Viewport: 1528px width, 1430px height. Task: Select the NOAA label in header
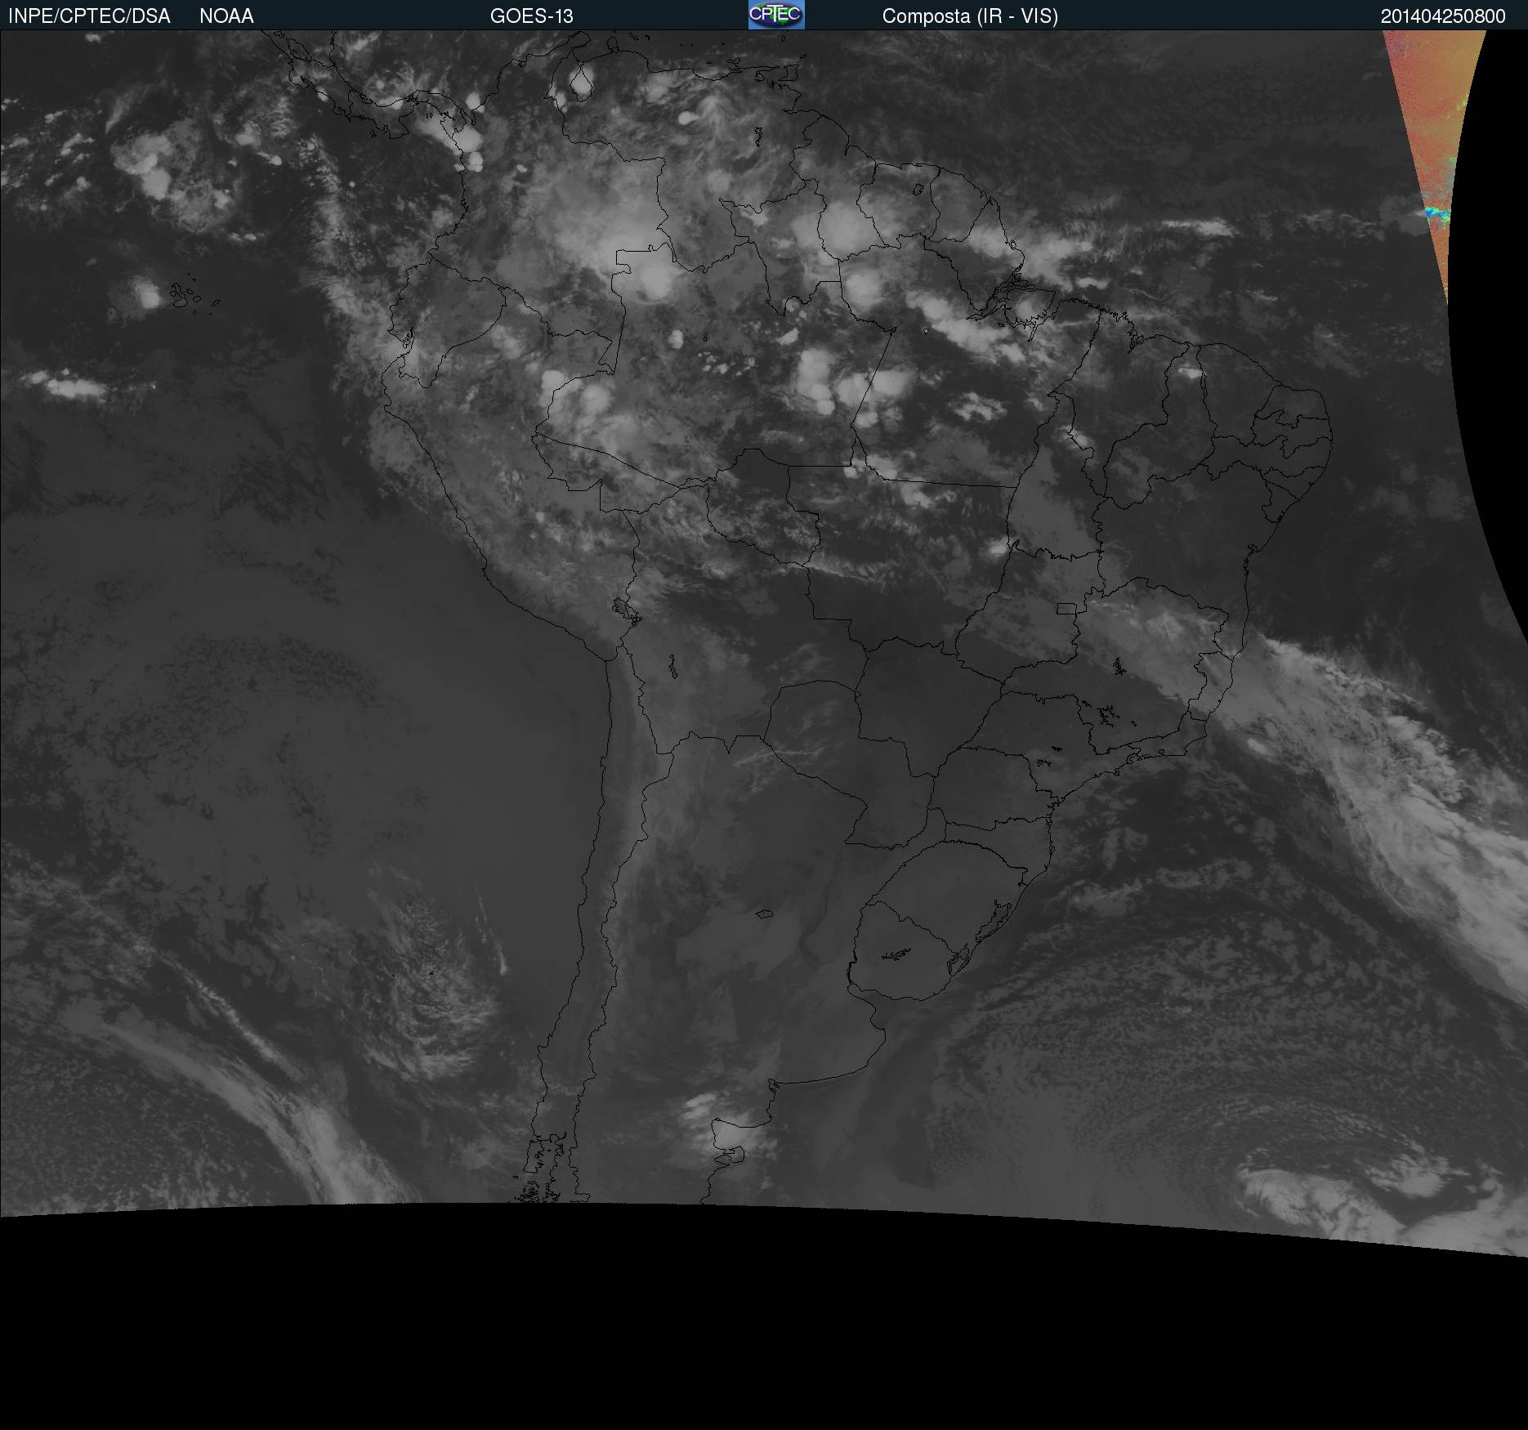(x=226, y=16)
